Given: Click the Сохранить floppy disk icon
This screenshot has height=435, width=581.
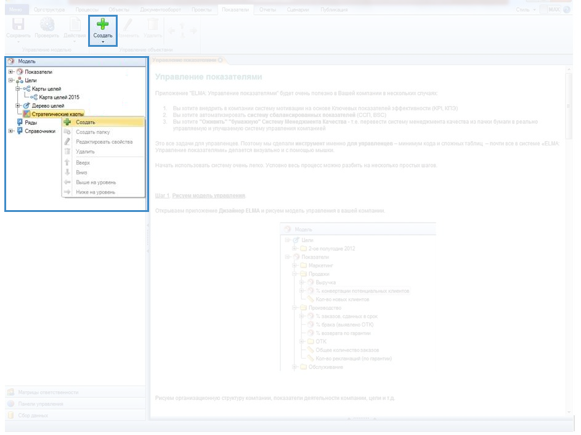Looking at the screenshot, I should (18, 25).
